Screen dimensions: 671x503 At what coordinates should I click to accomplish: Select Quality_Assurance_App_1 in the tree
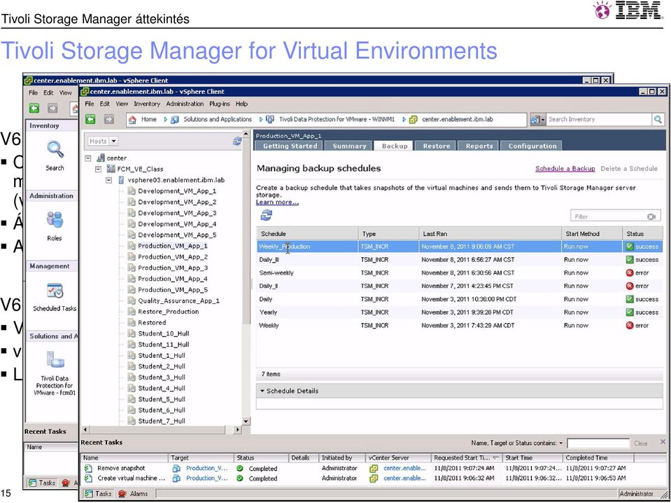pyautogui.click(x=178, y=301)
